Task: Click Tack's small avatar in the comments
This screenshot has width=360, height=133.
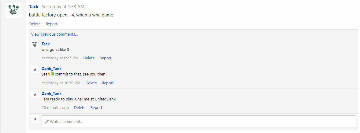Action: tap(35, 44)
